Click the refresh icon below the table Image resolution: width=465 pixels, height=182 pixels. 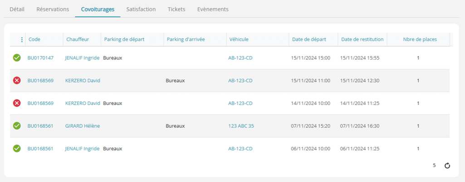(x=447, y=166)
